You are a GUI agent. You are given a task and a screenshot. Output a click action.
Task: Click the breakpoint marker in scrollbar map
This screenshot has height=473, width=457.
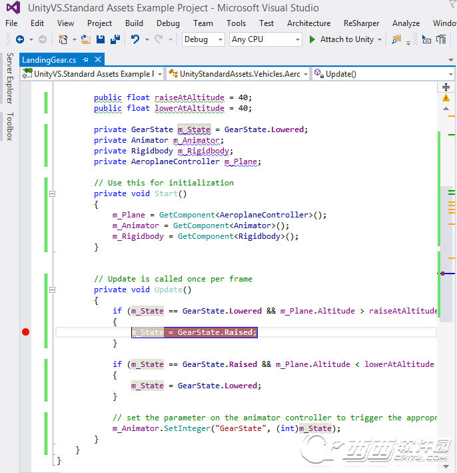(x=442, y=274)
